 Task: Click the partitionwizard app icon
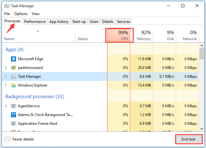14,68
